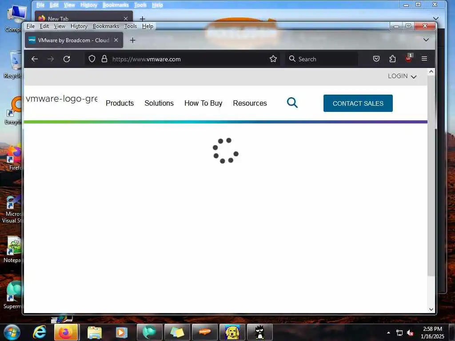Open the clock showing 2:58 PM
Viewport: 455px width, 341px height.
(432, 333)
